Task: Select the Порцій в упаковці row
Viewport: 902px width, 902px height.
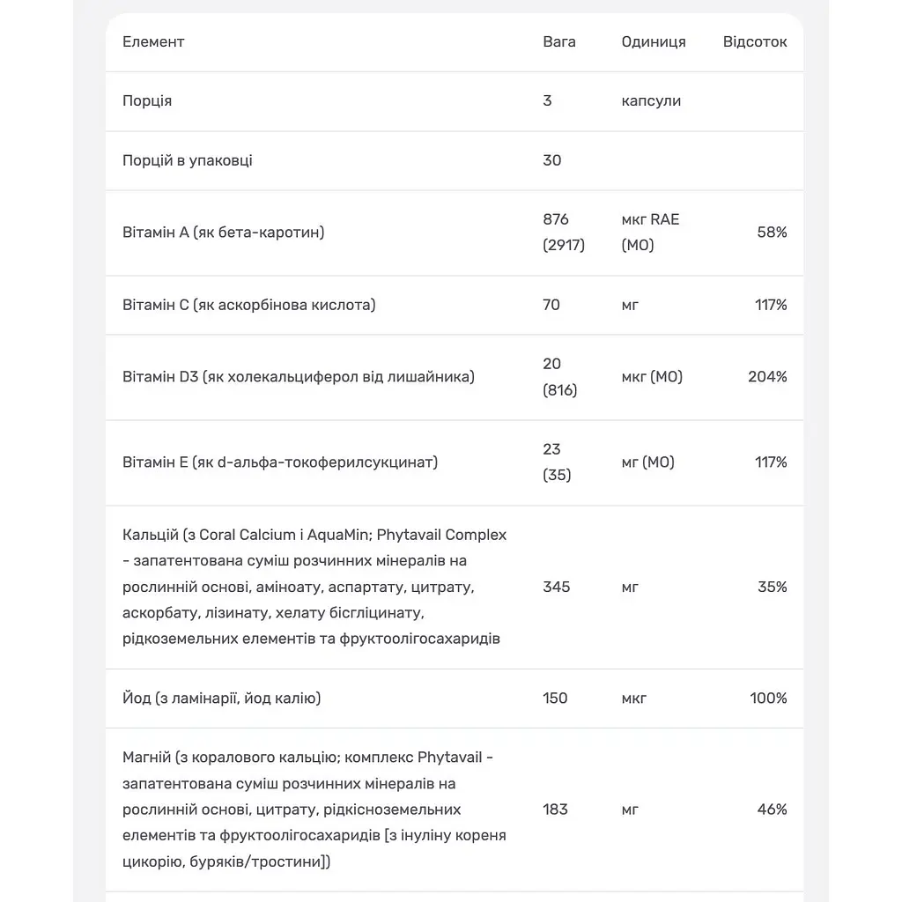Action: pyautogui.click(x=455, y=160)
